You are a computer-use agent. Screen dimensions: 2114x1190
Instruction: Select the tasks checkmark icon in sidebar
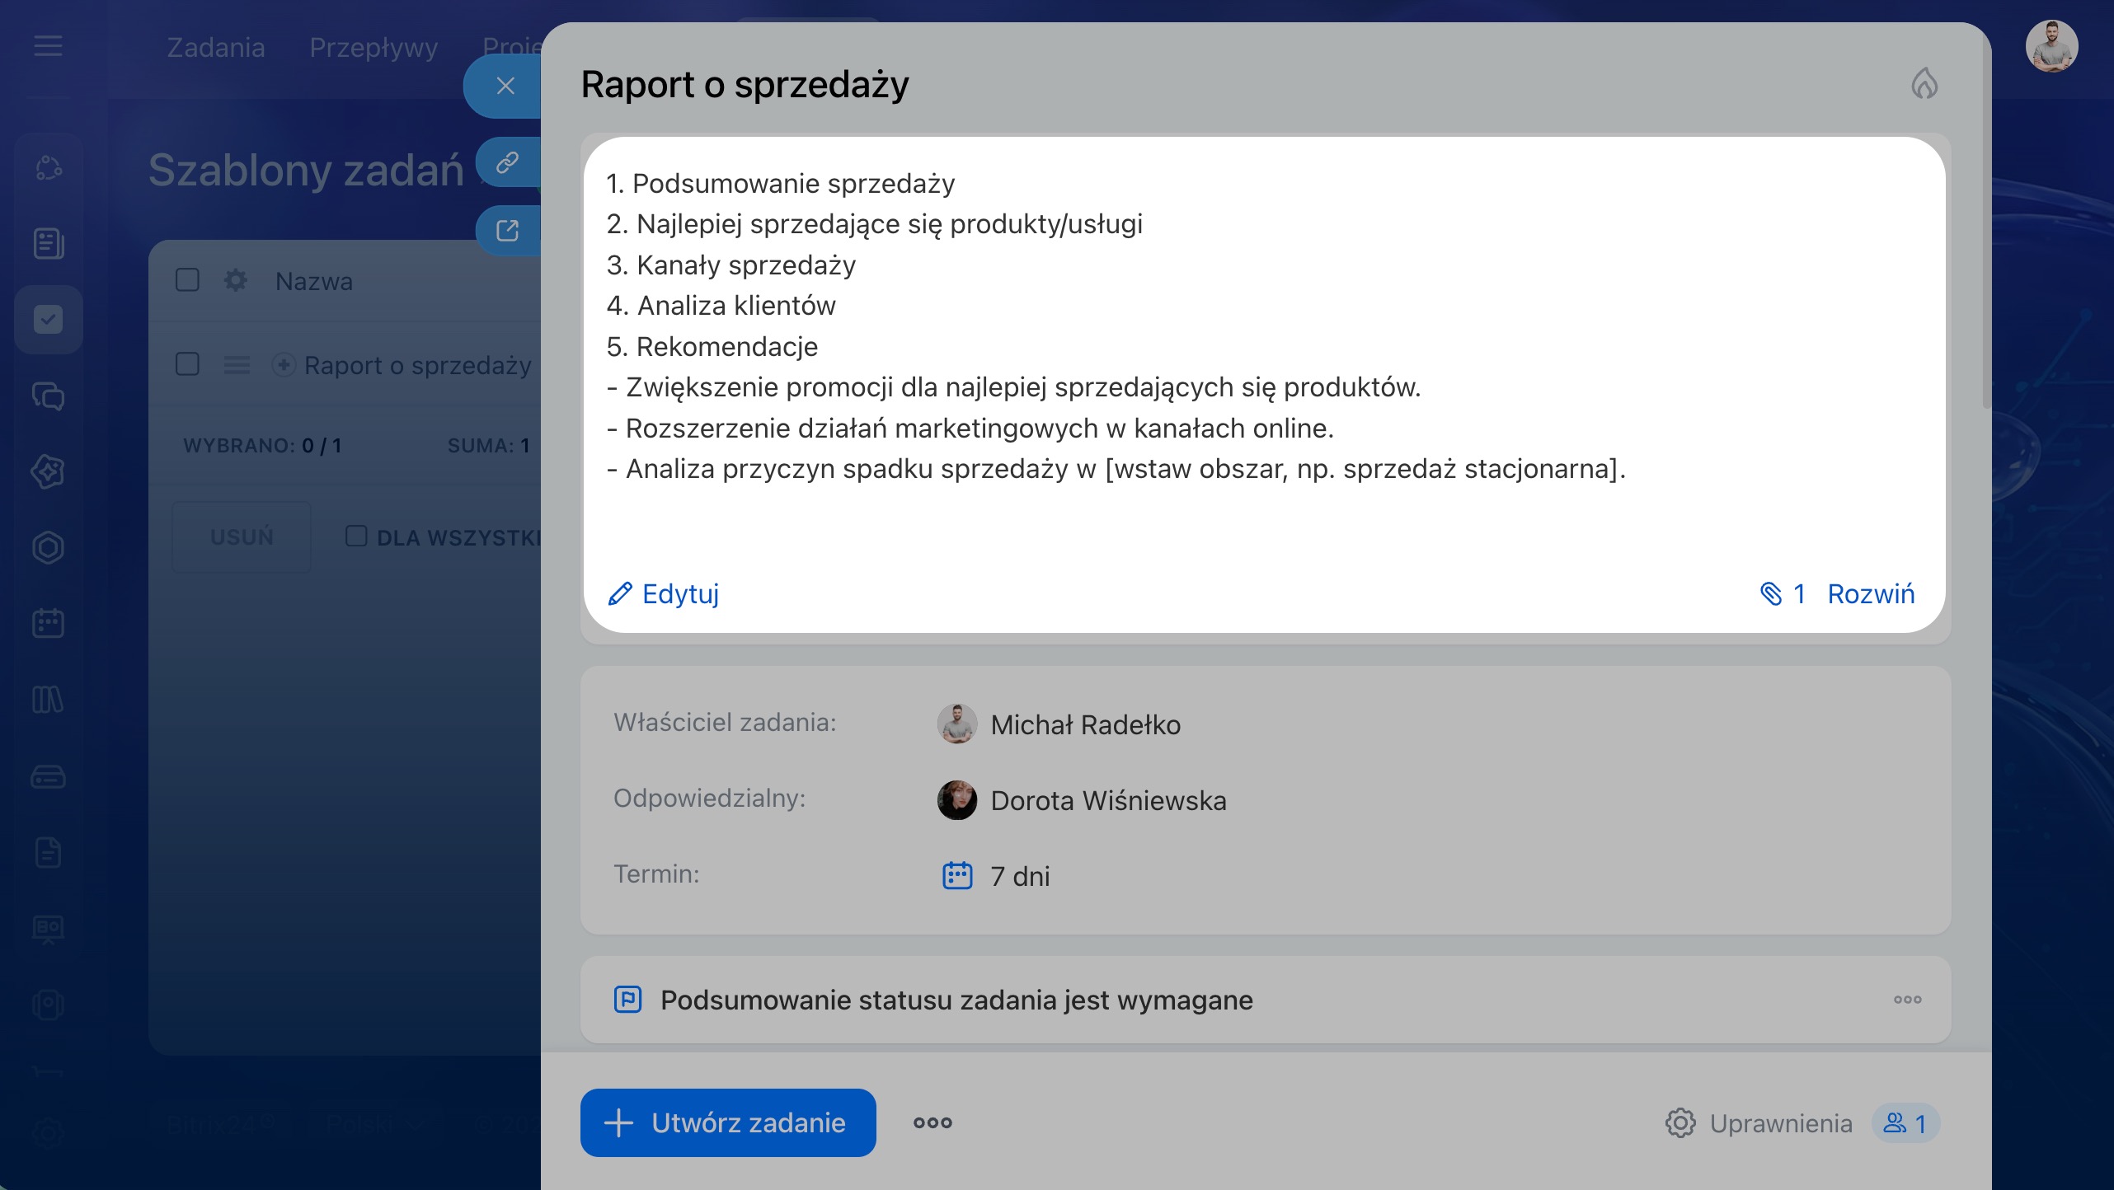coord(48,320)
